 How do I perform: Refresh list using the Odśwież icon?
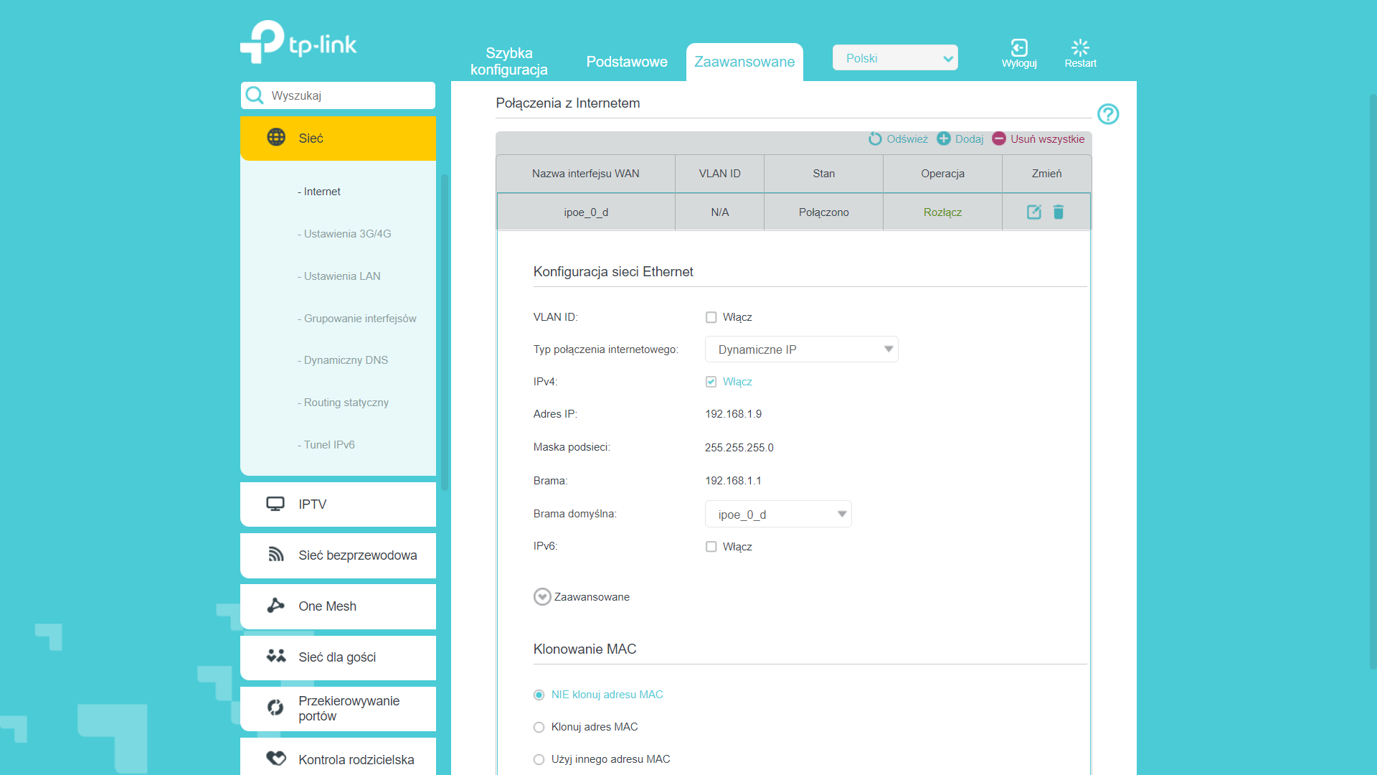[x=875, y=138]
